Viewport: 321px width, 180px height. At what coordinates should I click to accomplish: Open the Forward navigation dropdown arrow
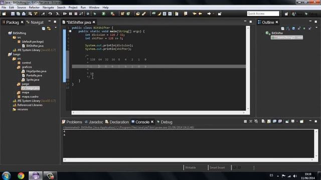(213, 13)
